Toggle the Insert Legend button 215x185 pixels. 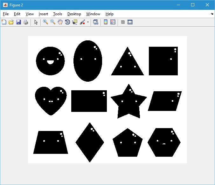pos(113,22)
